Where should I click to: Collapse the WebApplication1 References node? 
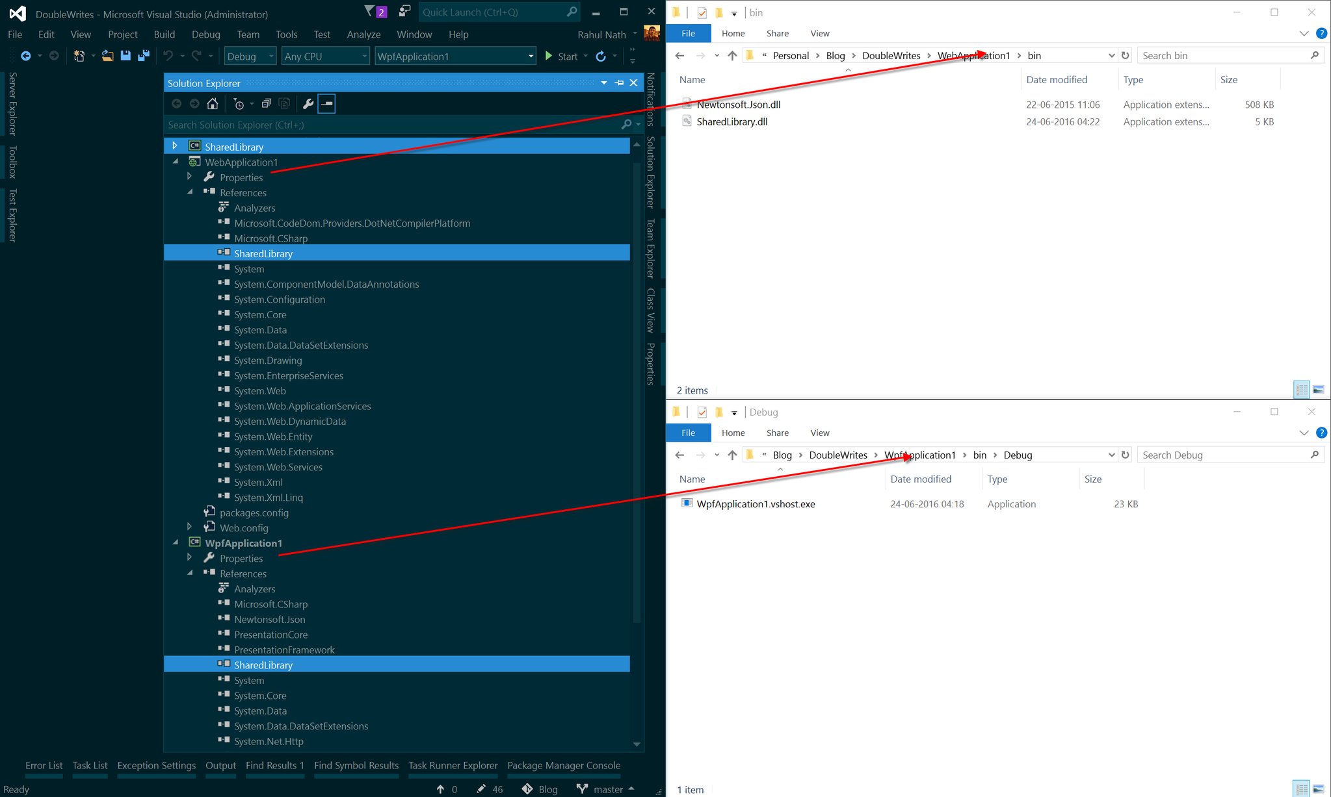(x=190, y=192)
